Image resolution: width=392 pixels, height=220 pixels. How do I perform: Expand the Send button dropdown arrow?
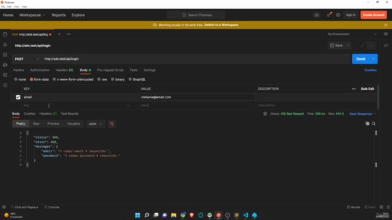pos(374,59)
